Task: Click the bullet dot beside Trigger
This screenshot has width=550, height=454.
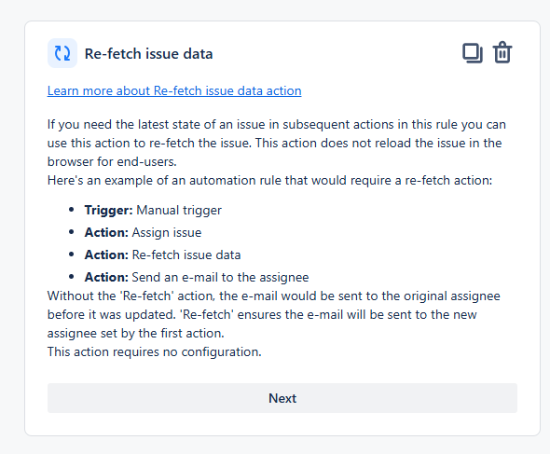Action: click(72, 210)
